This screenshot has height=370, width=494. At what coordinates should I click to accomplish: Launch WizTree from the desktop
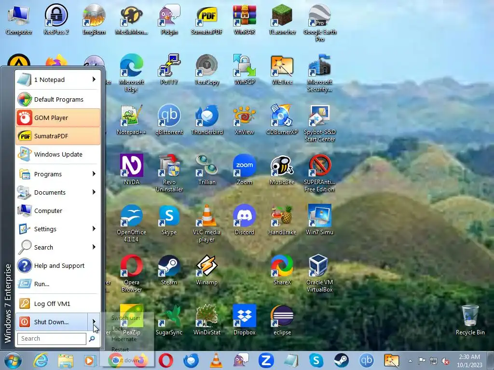pos(282,69)
